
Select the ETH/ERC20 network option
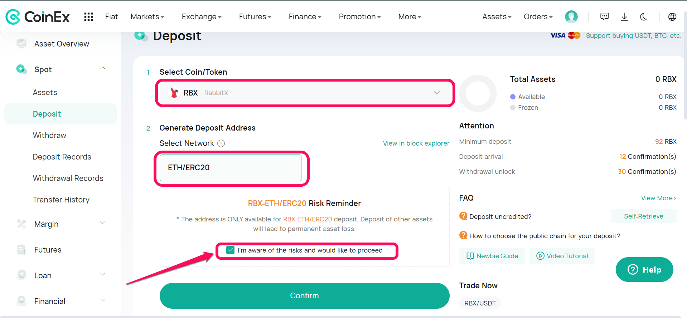coord(231,168)
